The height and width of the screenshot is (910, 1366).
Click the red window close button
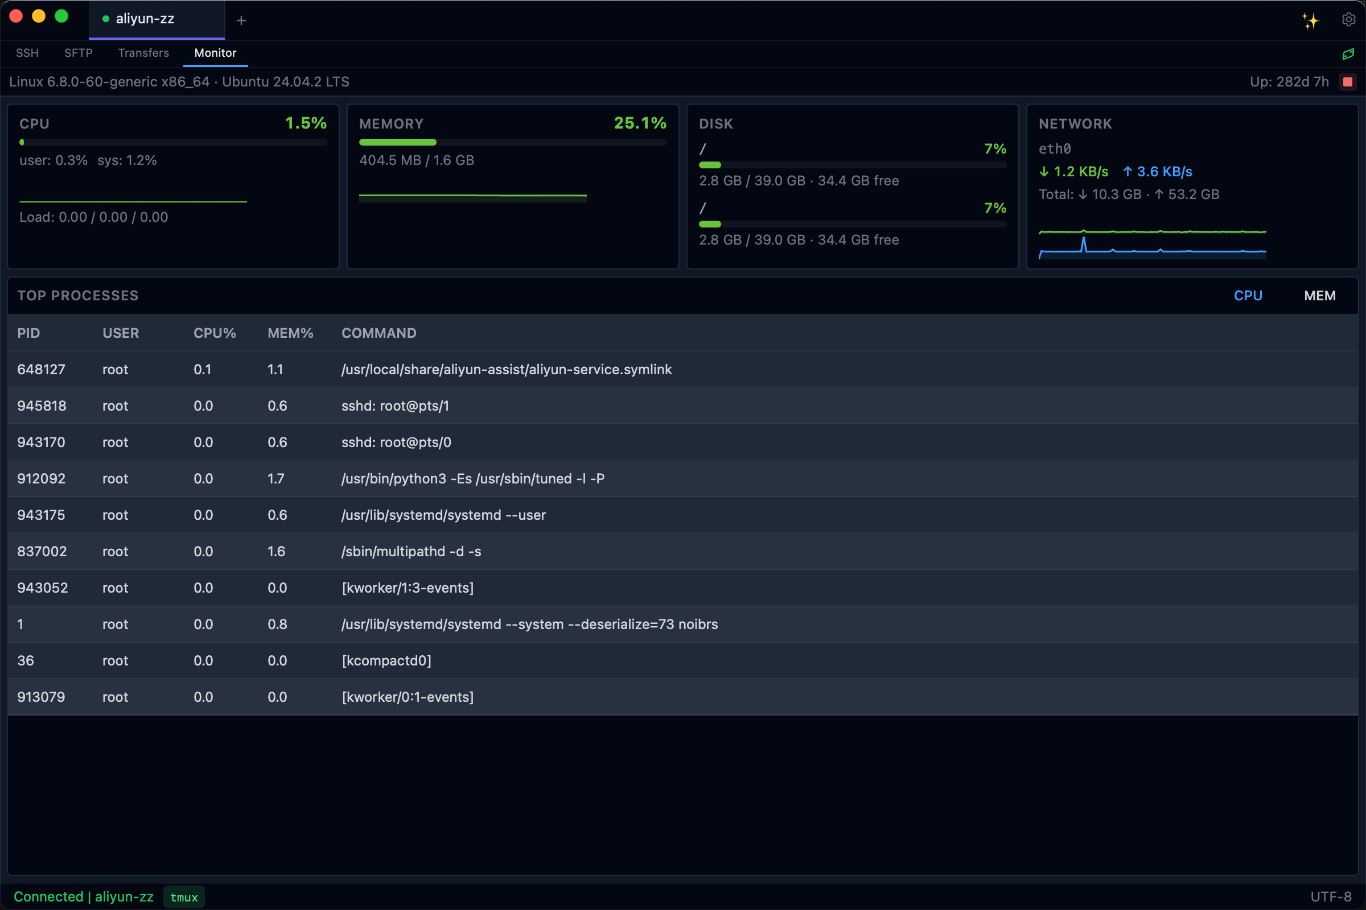pyautogui.click(x=17, y=16)
